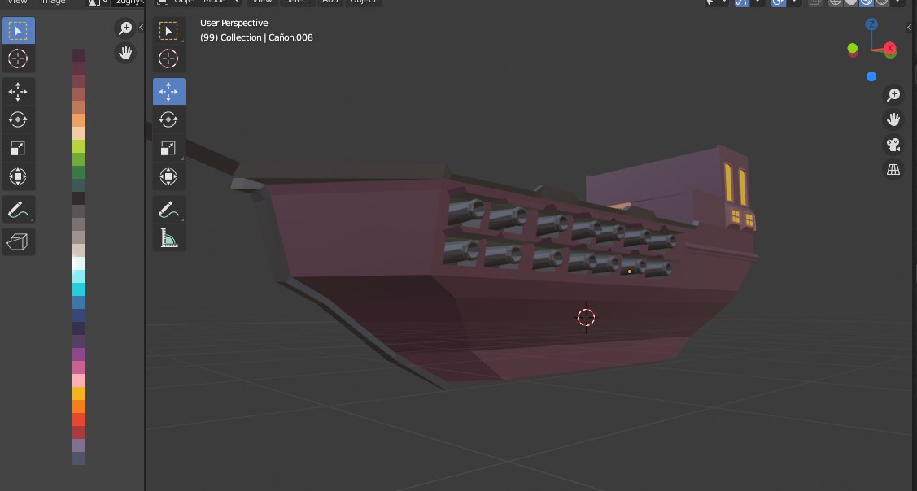Activate the Annotate tool in the 3D viewport
The image size is (917, 491).
click(169, 209)
